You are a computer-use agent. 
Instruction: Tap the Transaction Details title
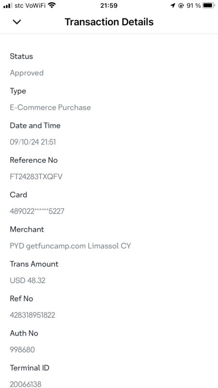[109, 22]
